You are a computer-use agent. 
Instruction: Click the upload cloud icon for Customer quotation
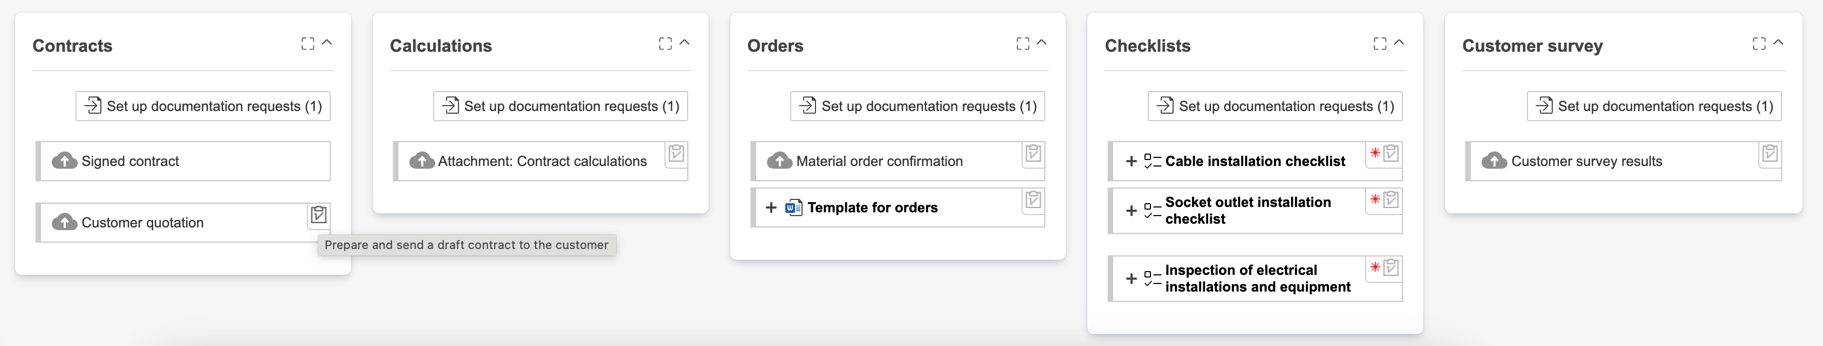point(64,222)
